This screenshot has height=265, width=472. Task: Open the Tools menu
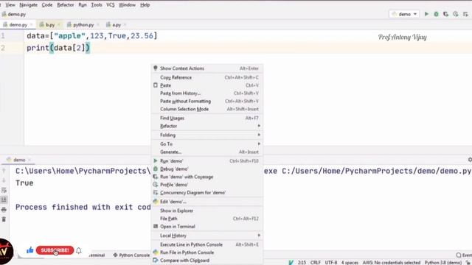point(97,5)
